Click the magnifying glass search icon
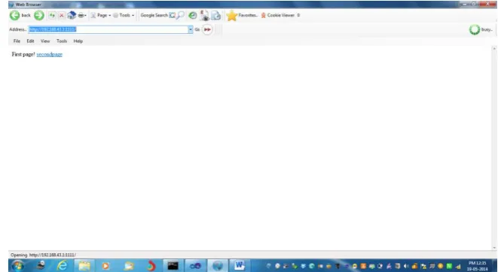 click(180, 15)
